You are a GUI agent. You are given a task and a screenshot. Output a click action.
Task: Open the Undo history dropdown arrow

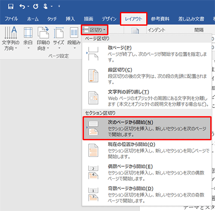click(28, 6)
